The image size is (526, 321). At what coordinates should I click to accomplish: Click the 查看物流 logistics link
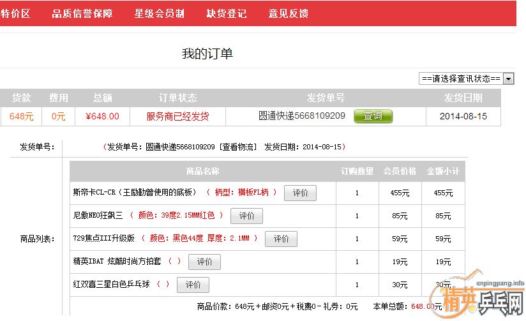[239, 147]
